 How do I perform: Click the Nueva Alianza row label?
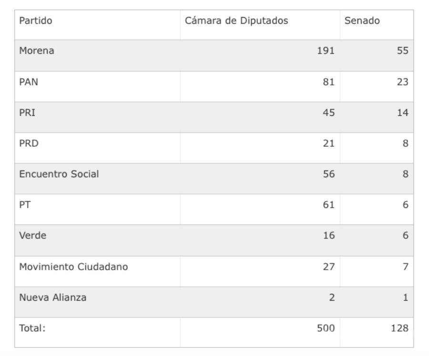pos(53,297)
